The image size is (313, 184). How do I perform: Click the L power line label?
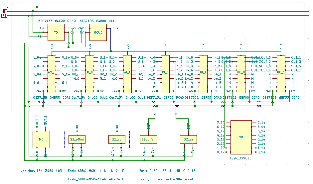tap(5, 7)
